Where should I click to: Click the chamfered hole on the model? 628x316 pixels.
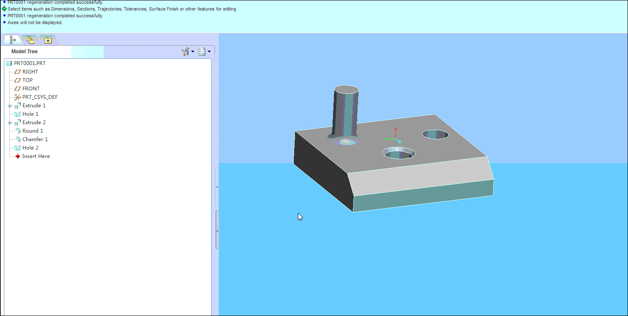click(399, 153)
